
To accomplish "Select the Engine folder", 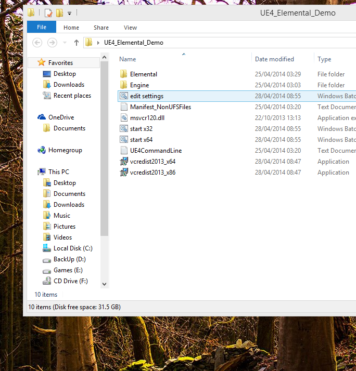I will click(x=139, y=85).
